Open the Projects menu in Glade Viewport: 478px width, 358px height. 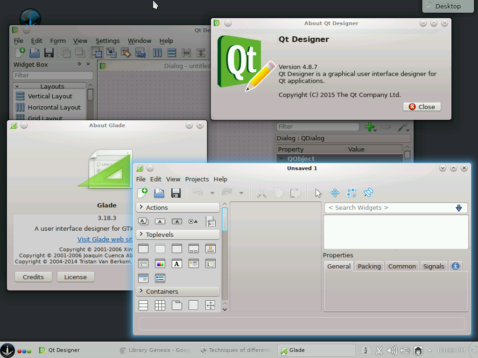(x=197, y=179)
